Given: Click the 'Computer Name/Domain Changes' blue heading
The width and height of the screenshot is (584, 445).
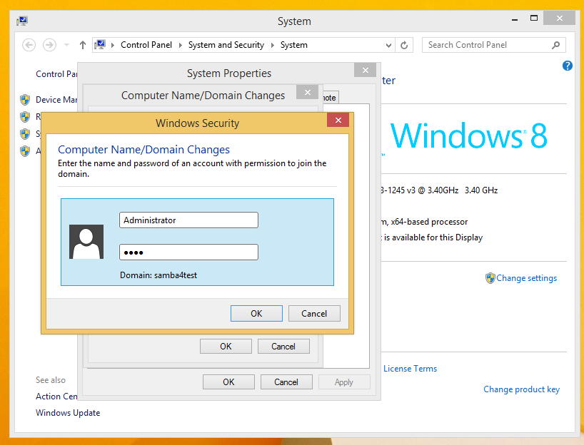Looking at the screenshot, I should (x=144, y=150).
